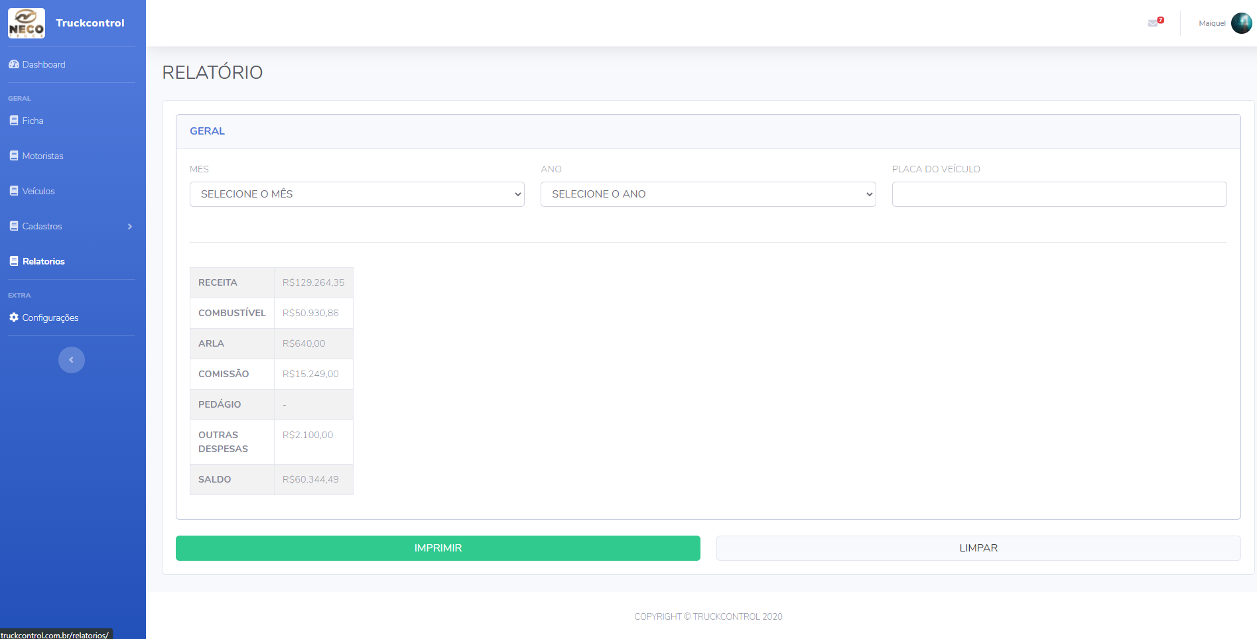Open Configurações via the gear icon
1257x639 pixels.
(14, 318)
